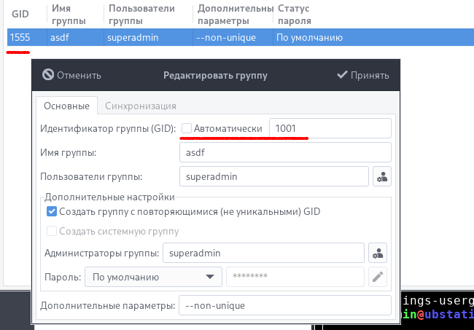Select the Основные tab
The width and height of the screenshot is (474, 330).
point(66,106)
